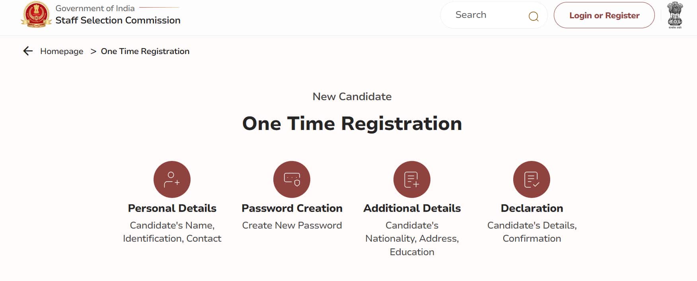The image size is (697, 281).
Task: Select the Password Creation shield icon
Action: [x=292, y=179]
